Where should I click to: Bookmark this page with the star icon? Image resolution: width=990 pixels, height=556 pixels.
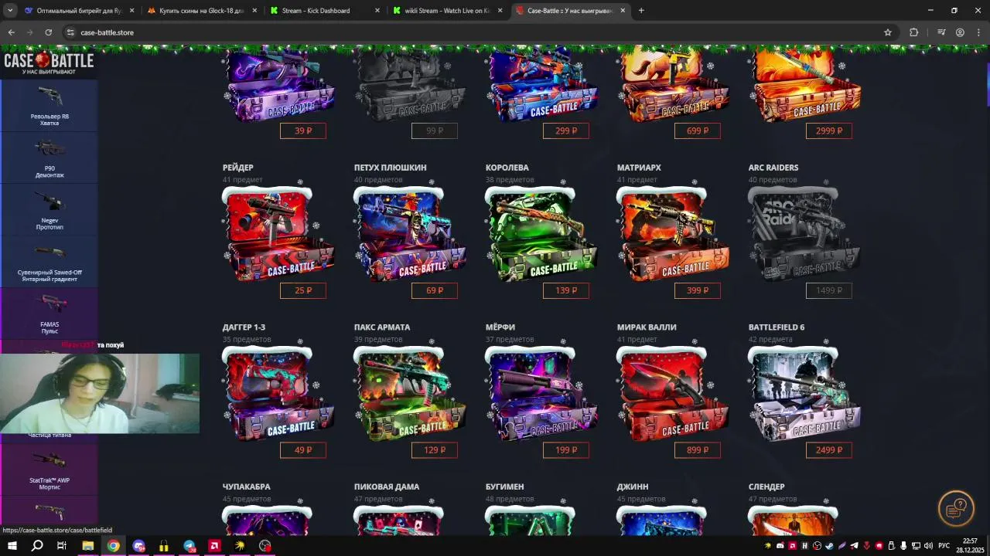888,32
